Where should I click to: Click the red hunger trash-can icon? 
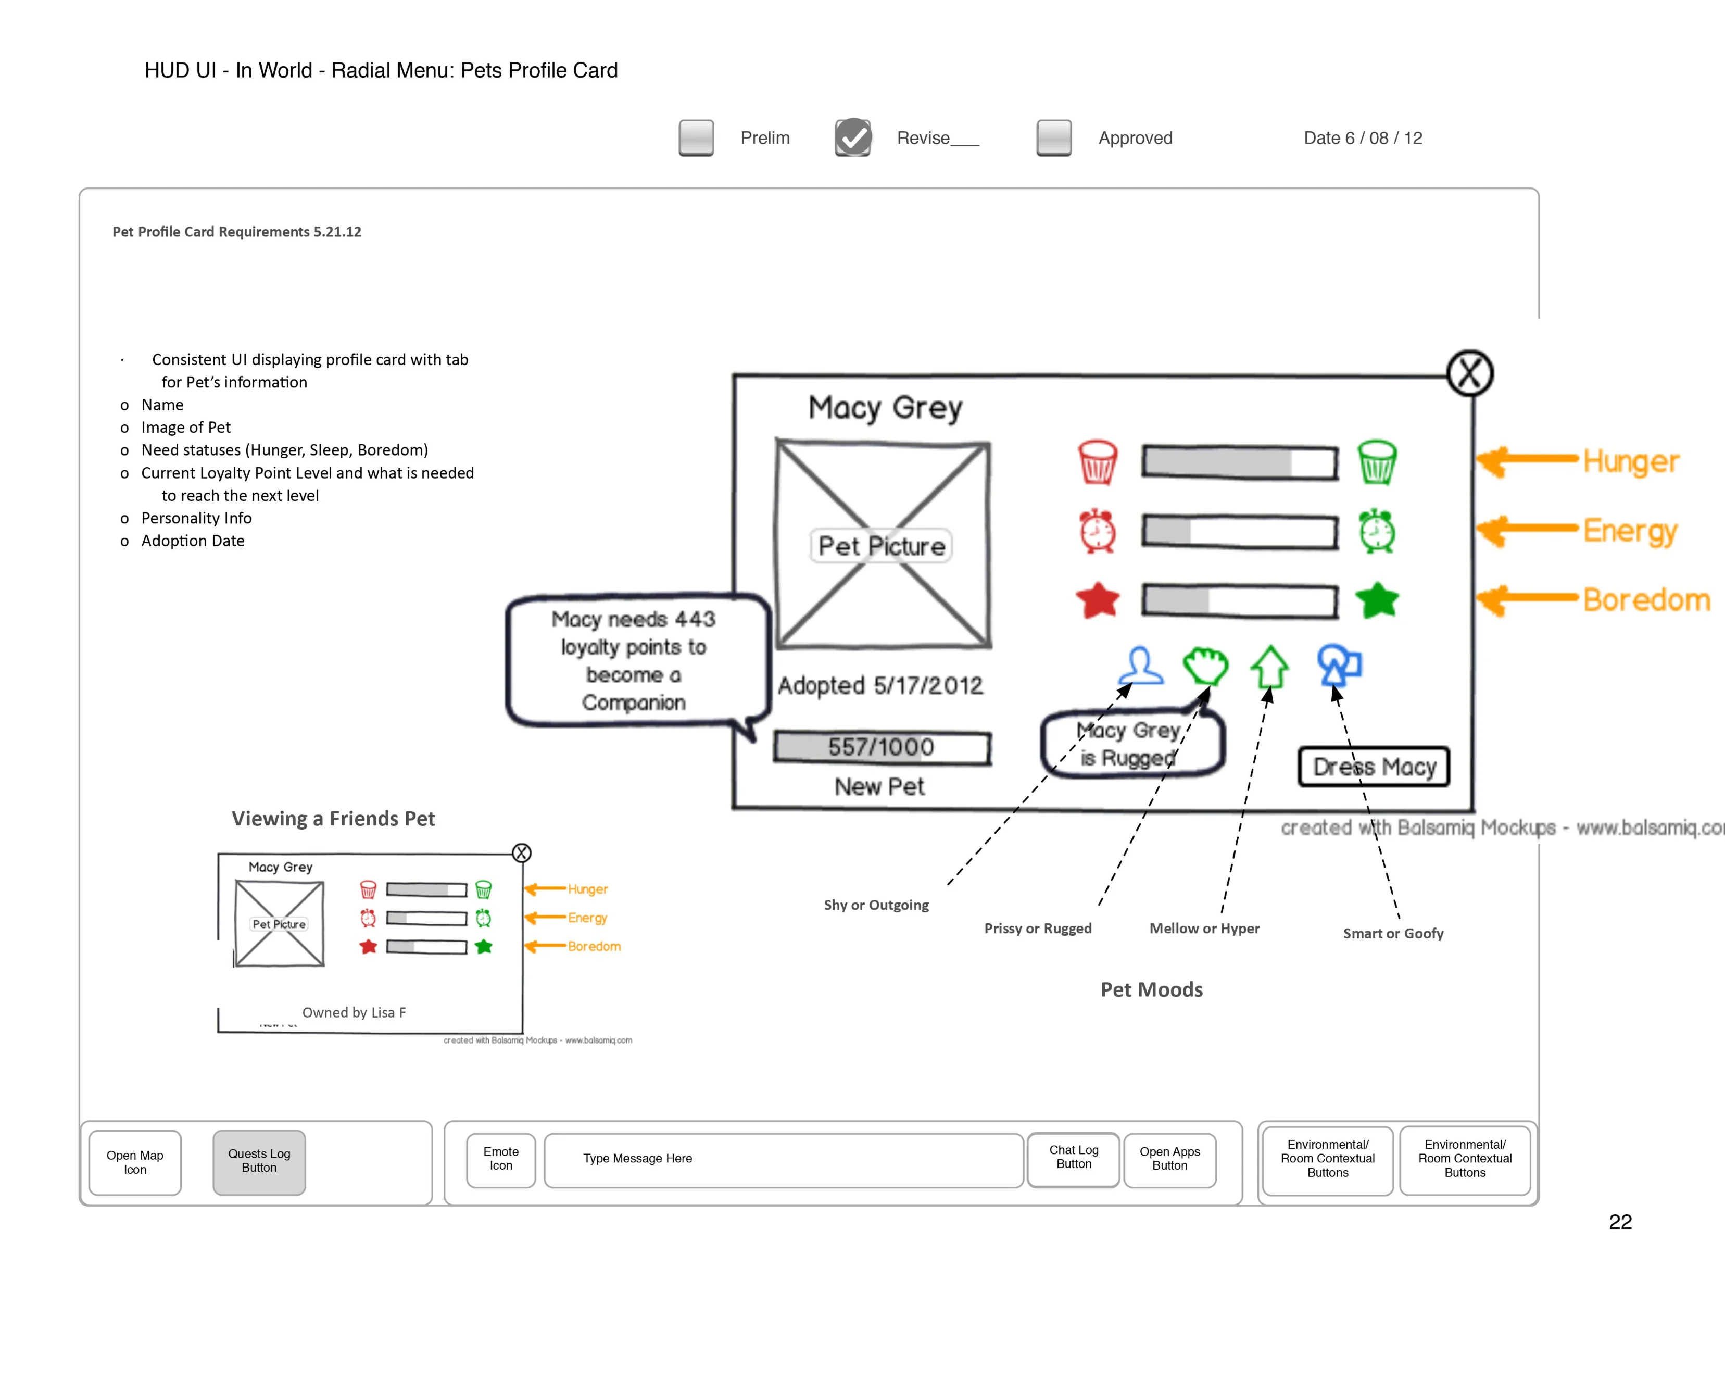pos(1097,461)
